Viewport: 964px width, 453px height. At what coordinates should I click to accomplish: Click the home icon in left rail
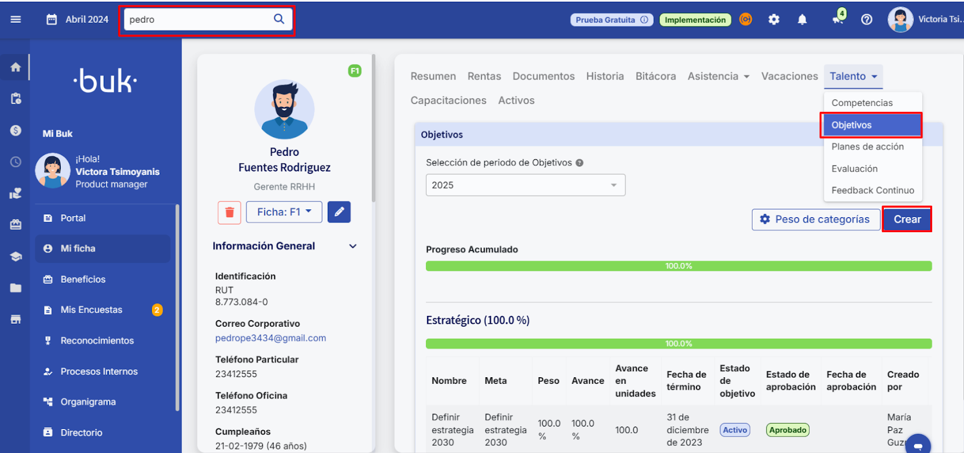pyautogui.click(x=16, y=67)
